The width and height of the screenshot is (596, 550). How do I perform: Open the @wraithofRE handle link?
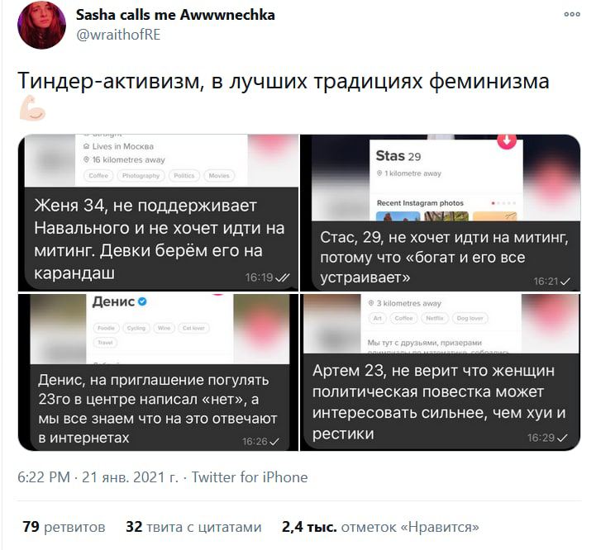coord(118,35)
